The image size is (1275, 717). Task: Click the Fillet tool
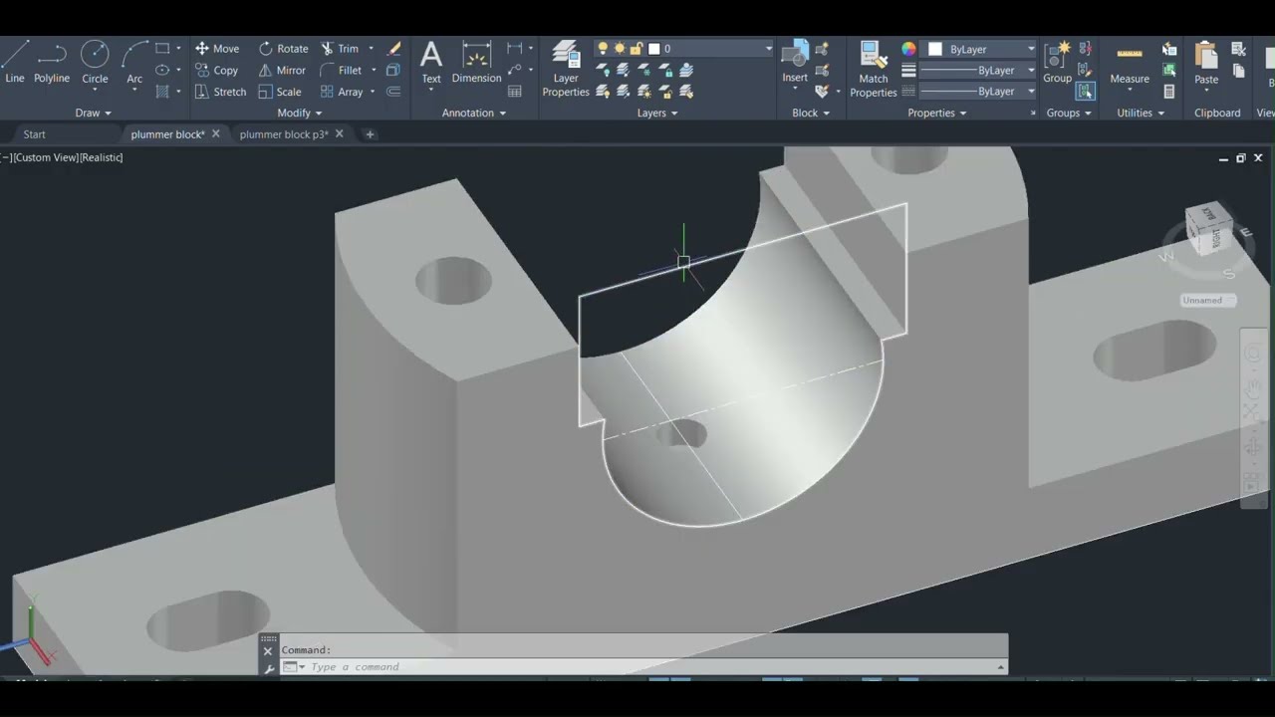341,70
